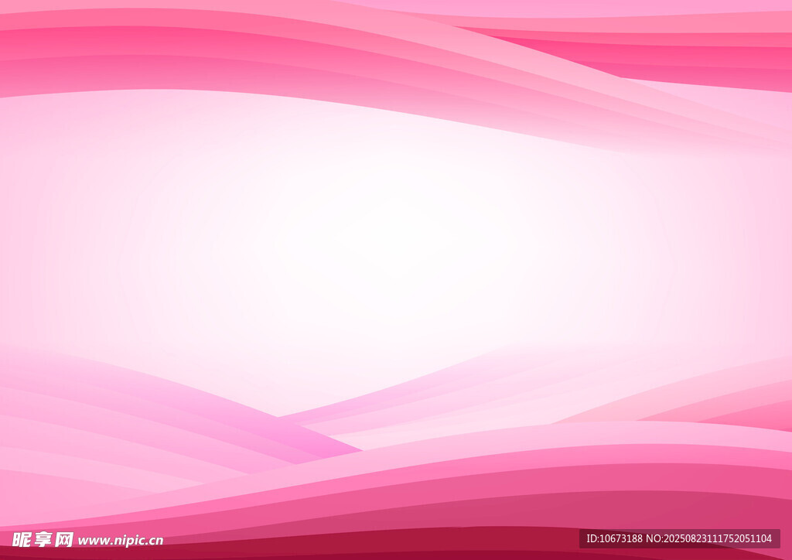792x560 pixels.
Task: Click the 网 character in the logo
Action: point(63,539)
